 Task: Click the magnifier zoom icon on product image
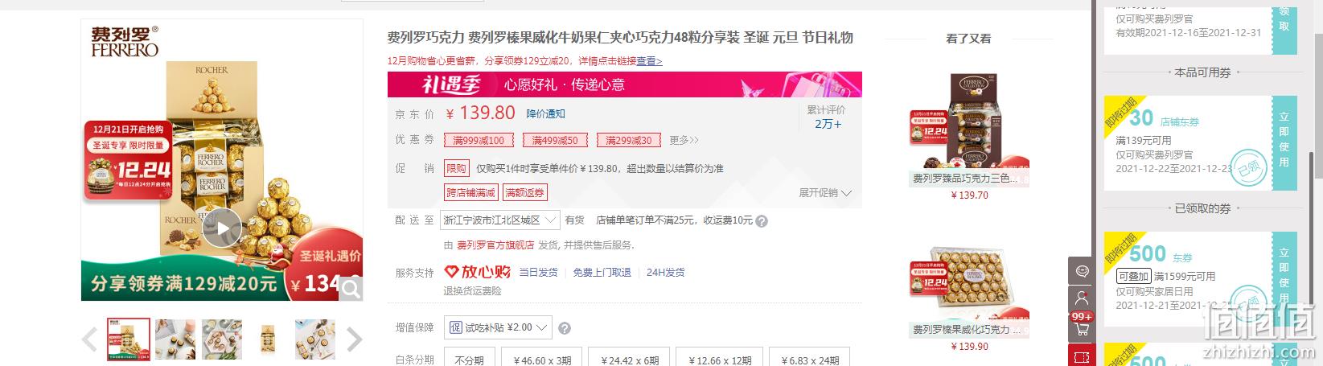tap(351, 288)
